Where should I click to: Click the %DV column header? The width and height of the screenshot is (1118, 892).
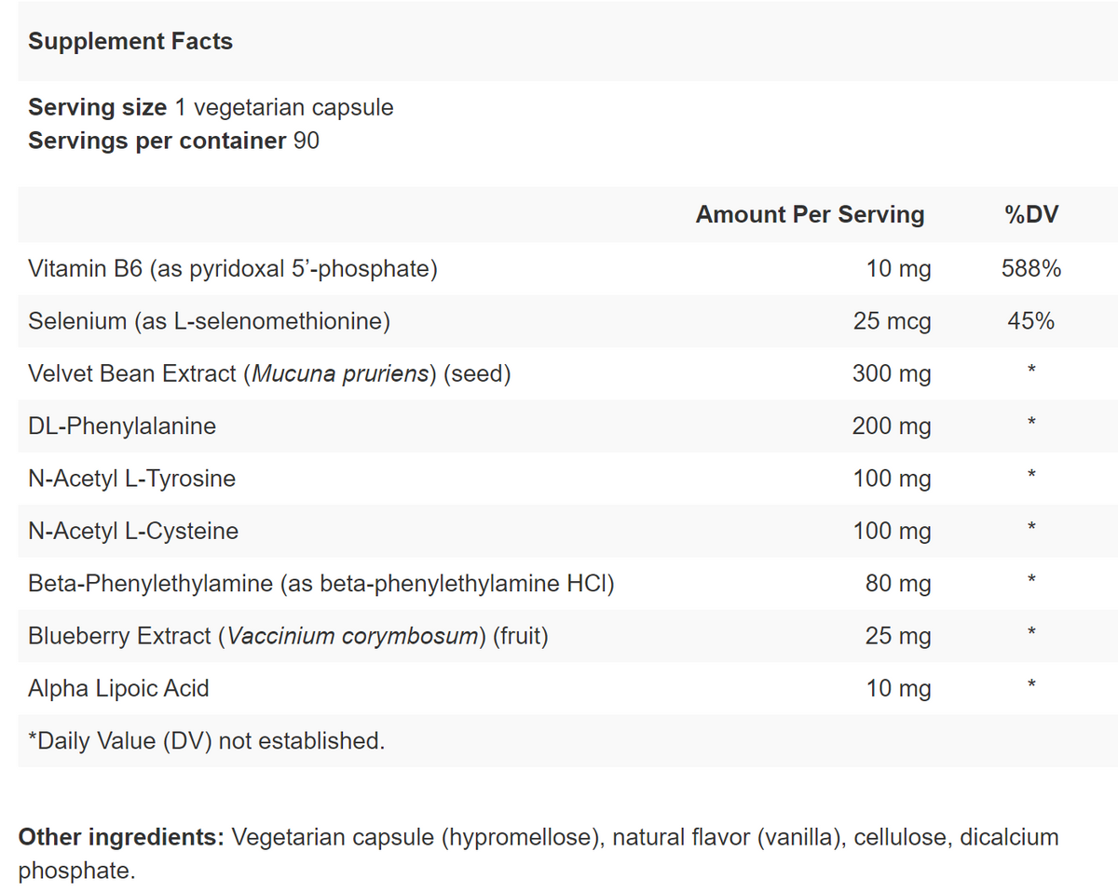[1030, 215]
